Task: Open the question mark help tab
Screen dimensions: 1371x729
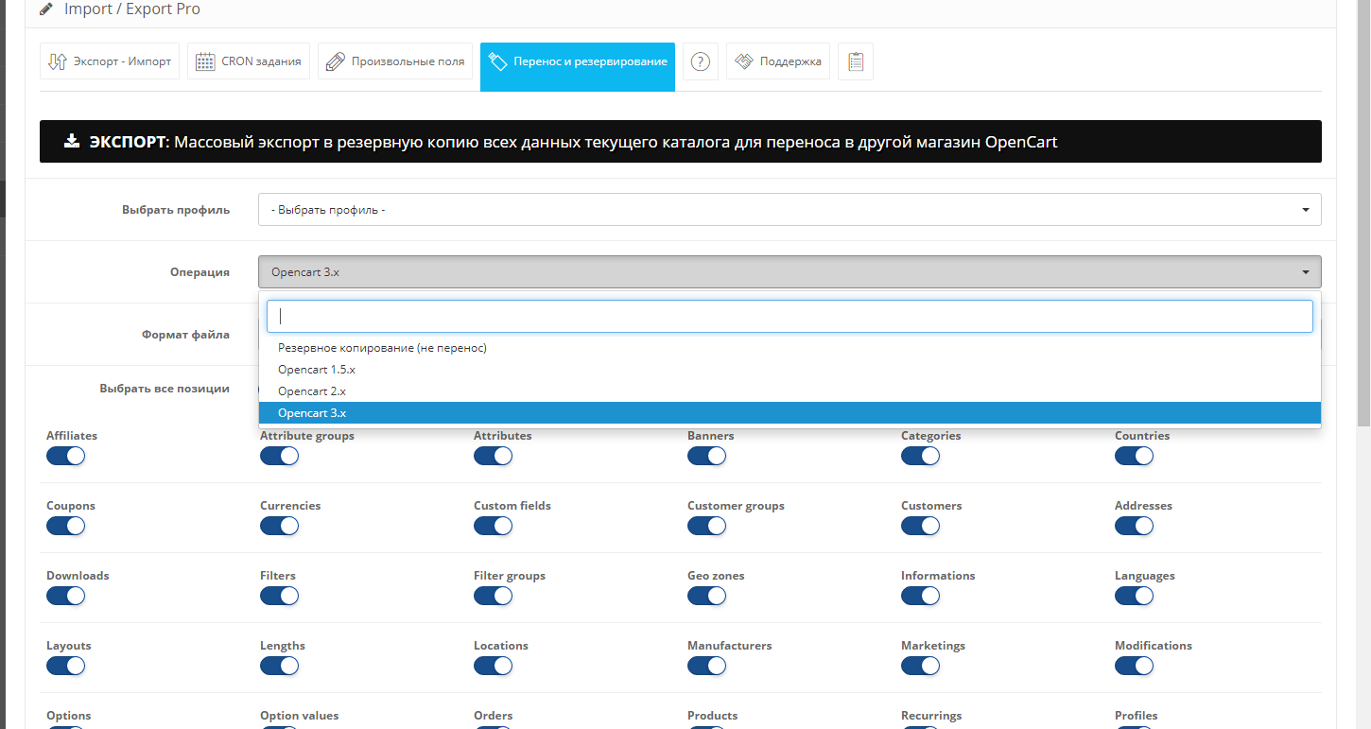Action: click(700, 61)
